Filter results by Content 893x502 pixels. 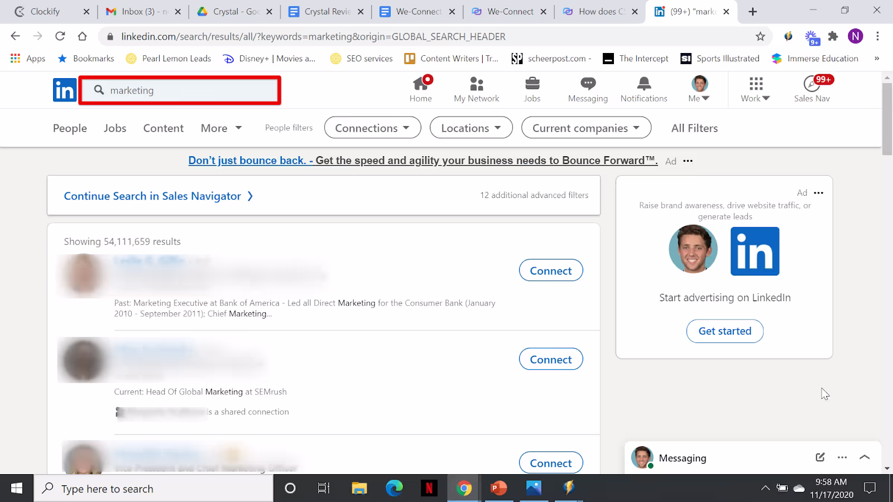(x=164, y=128)
